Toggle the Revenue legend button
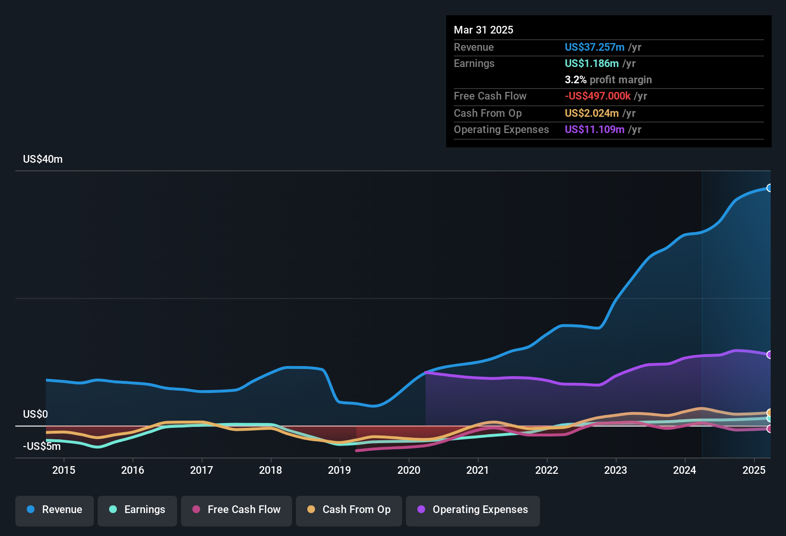The image size is (786, 536). 55,511
